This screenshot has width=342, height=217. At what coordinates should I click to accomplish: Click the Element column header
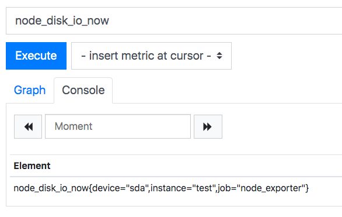point(32,166)
